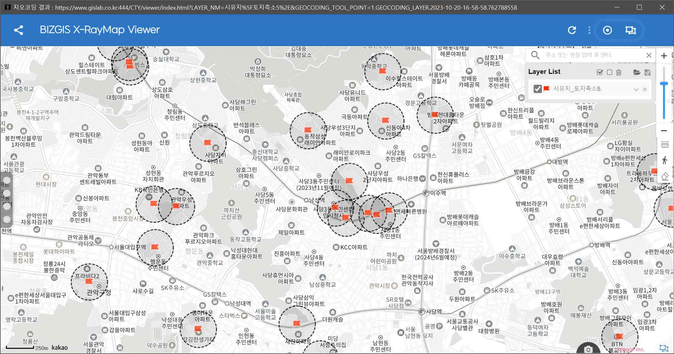
Task: Zoom in with the plus button
Action: point(664,56)
